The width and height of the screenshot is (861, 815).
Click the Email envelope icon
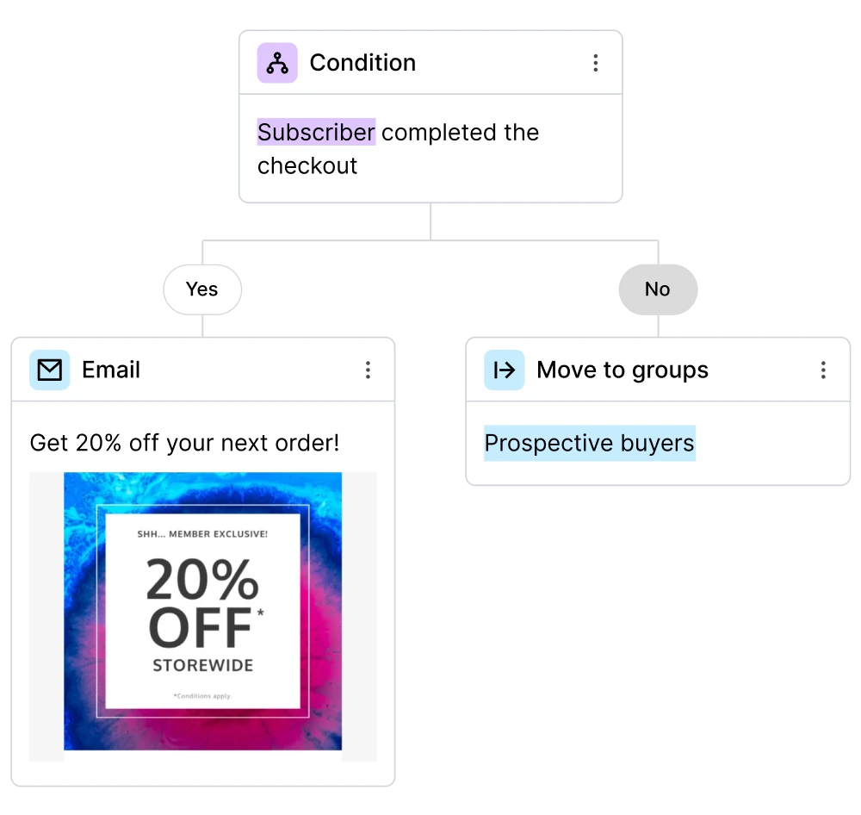pyautogui.click(x=50, y=370)
